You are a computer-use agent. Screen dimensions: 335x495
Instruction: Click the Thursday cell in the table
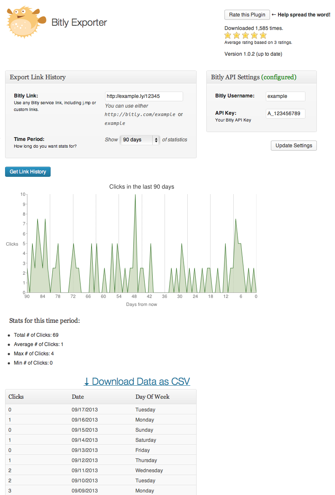146,460
